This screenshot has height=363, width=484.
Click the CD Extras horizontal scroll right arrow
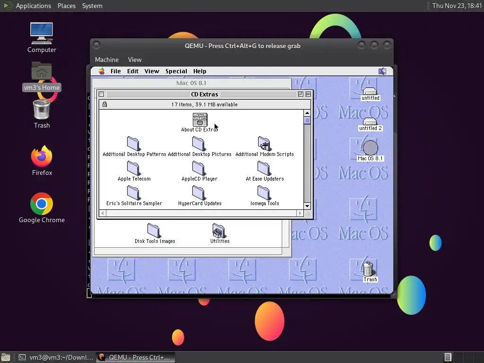click(300, 213)
